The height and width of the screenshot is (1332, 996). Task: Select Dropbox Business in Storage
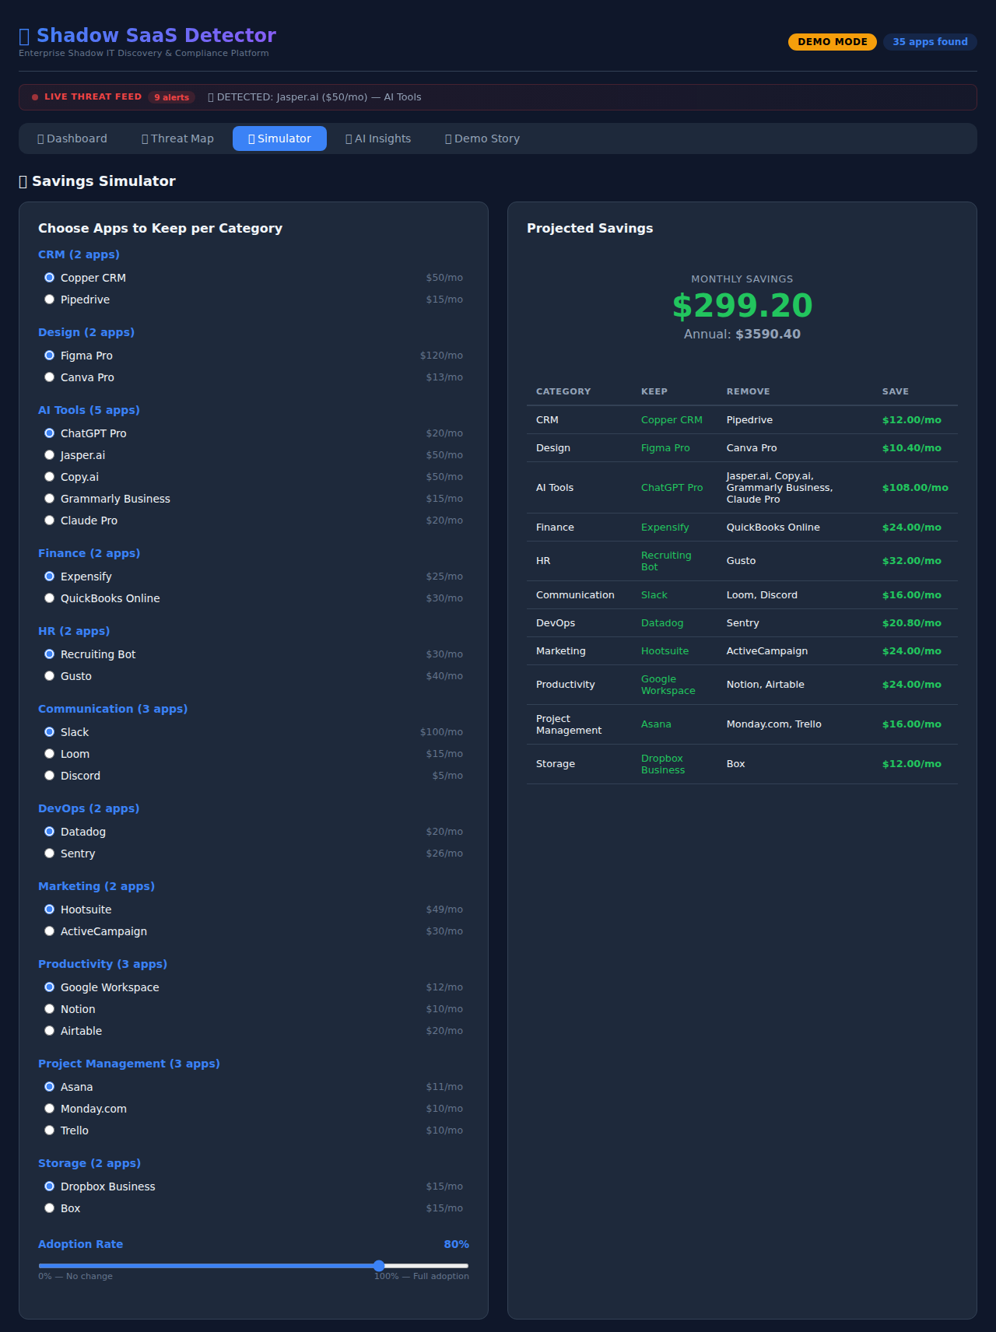49,1187
